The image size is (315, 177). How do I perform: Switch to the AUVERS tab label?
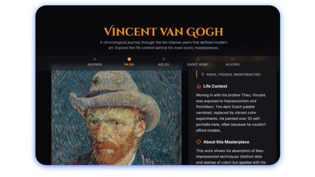point(232,65)
